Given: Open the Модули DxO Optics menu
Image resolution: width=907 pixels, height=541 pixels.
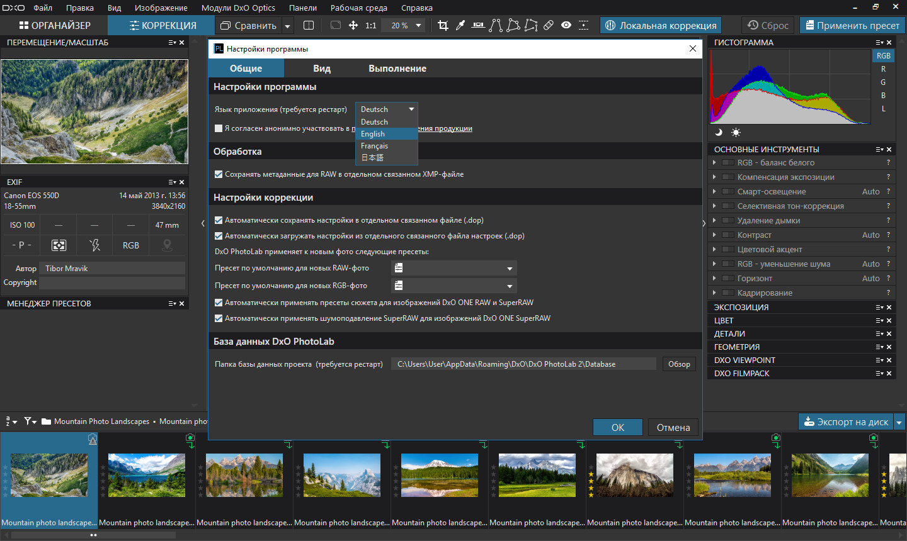Looking at the screenshot, I should pyautogui.click(x=238, y=8).
